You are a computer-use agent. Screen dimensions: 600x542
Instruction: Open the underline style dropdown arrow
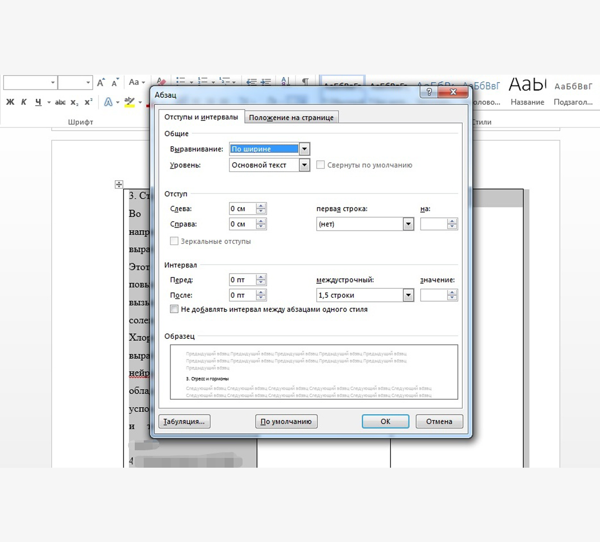48,102
